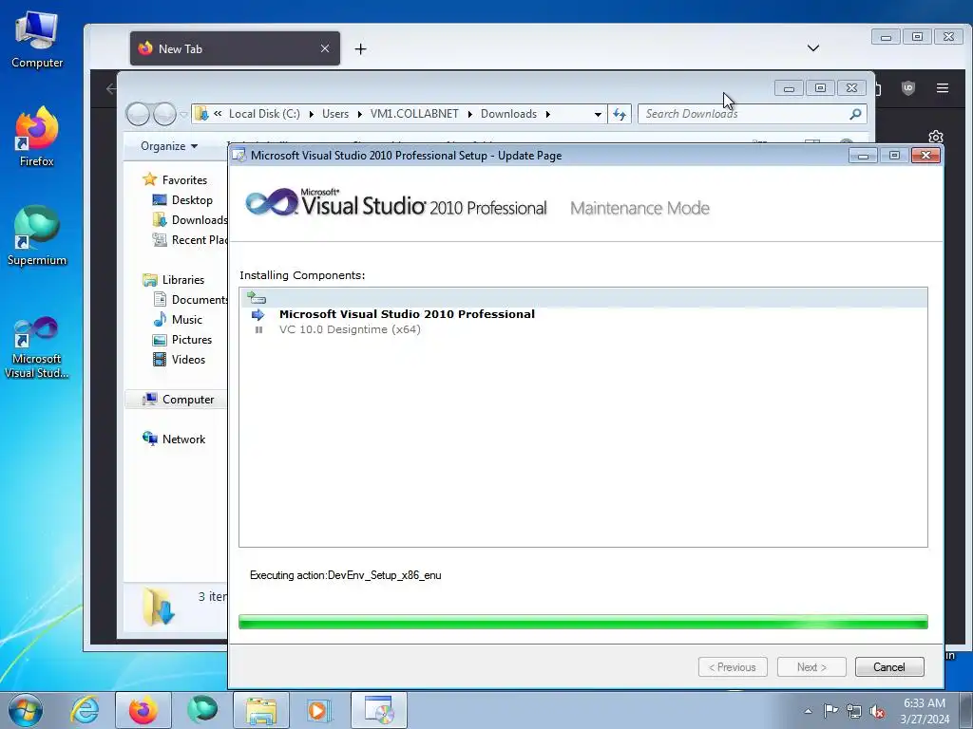Open the Firefox list all tabs chevron
973x729 pixels.
[813, 48]
